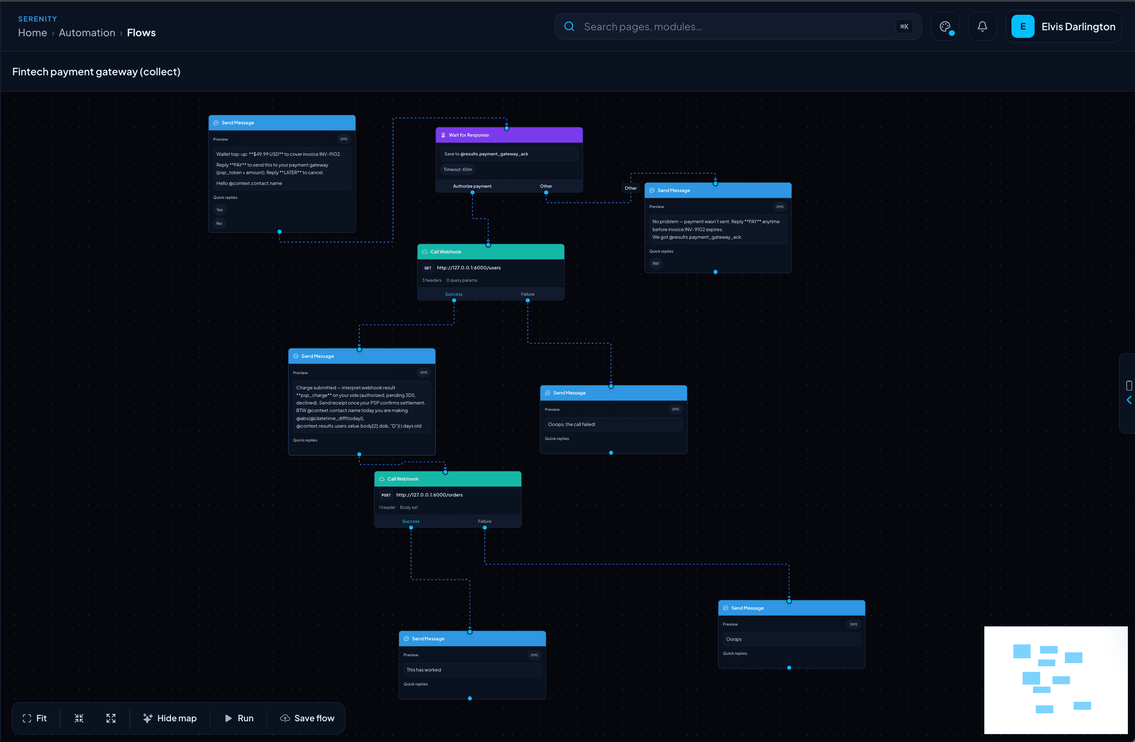
Task: Click cloud icon on POST orders webhook node
Action: [381, 479]
